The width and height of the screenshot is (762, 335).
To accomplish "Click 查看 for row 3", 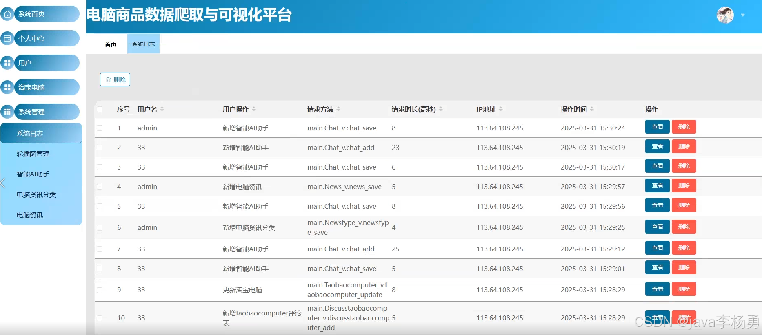I will [x=657, y=166].
